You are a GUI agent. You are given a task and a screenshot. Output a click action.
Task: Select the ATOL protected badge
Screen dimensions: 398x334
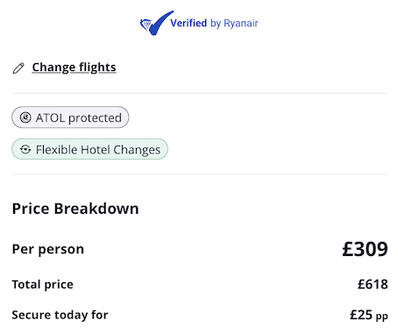click(x=70, y=117)
